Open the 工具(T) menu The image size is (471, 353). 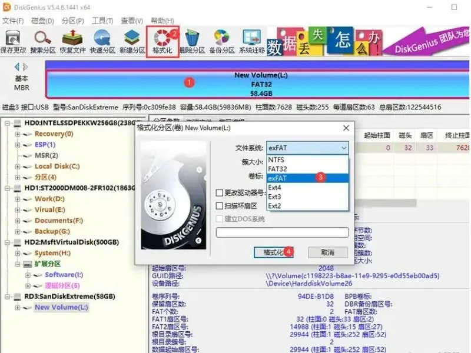tap(102, 21)
